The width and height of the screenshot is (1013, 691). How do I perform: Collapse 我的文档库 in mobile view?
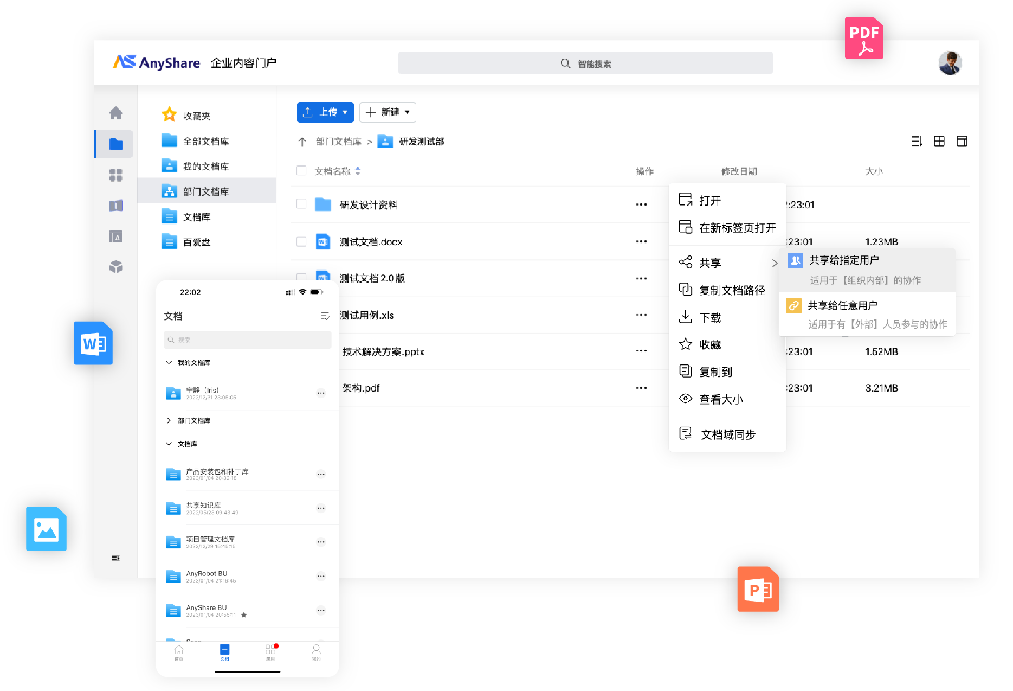169,362
